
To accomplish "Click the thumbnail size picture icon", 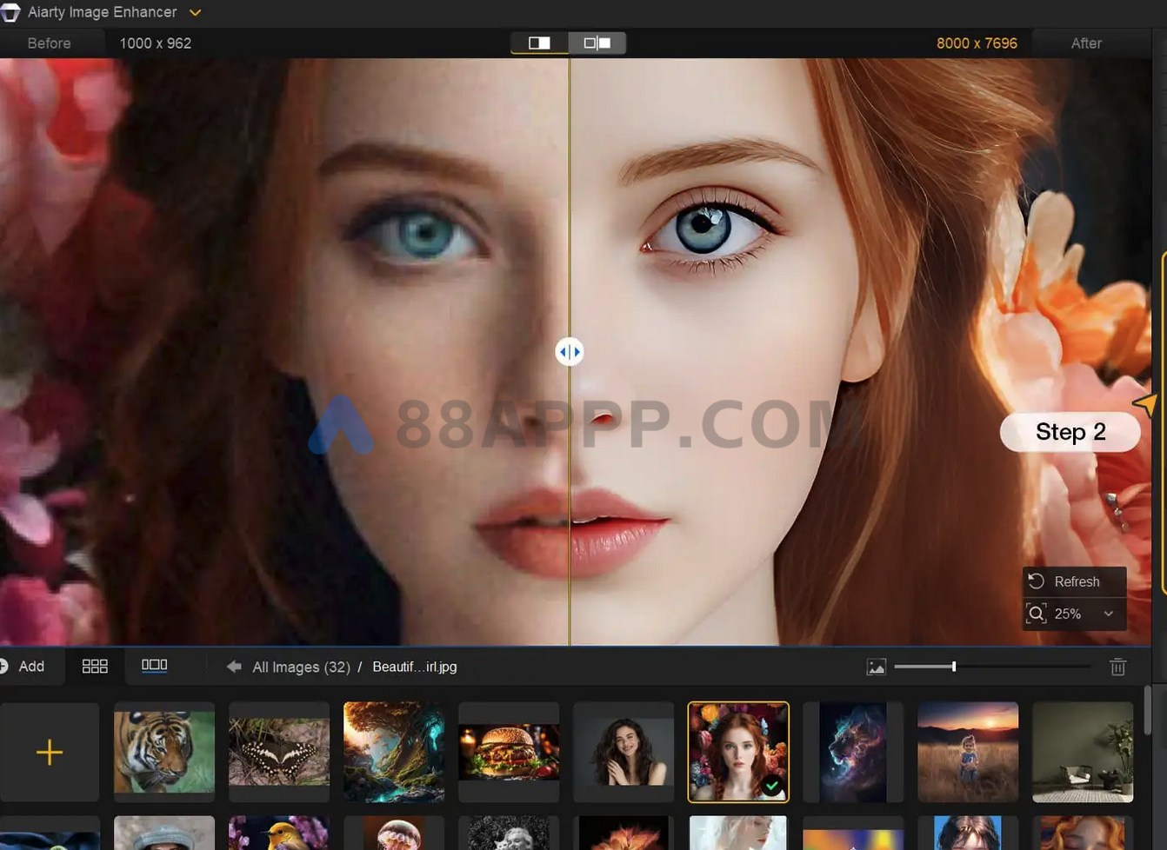I will click(877, 667).
